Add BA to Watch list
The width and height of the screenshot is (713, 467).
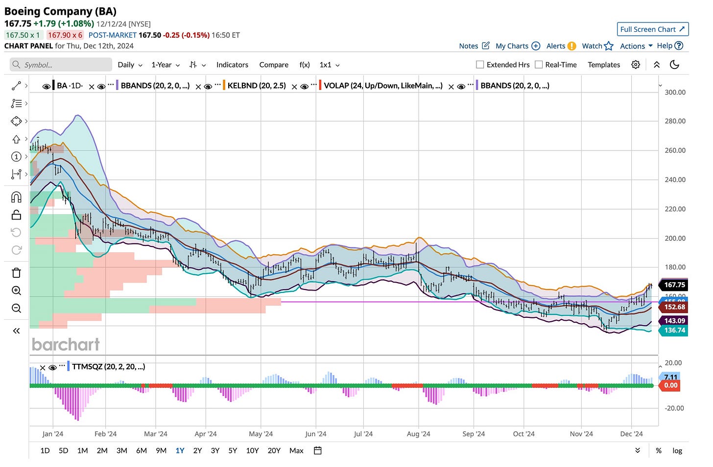[597, 46]
